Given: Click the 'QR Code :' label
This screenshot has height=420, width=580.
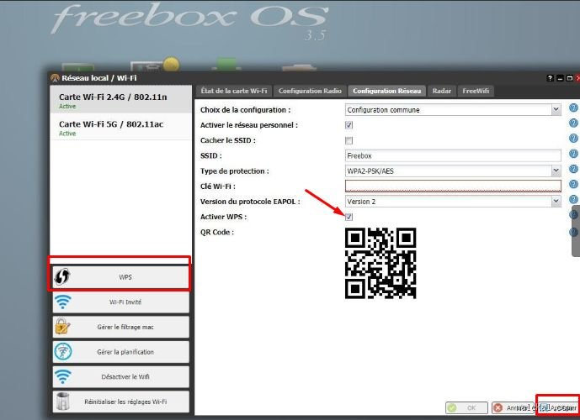Looking at the screenshot, I should pyautogui.click(x=217, y=232).
